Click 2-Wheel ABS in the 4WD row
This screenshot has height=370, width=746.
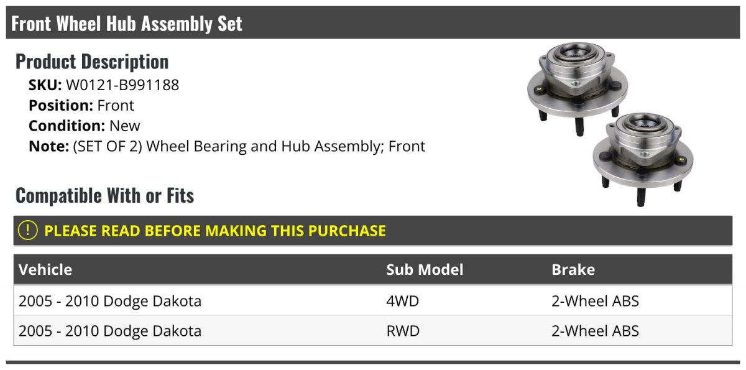click(x=595, y=301)
